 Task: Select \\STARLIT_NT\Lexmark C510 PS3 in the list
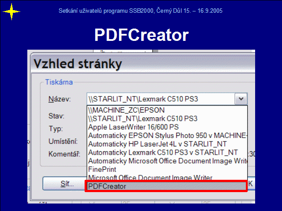[167, 119]
